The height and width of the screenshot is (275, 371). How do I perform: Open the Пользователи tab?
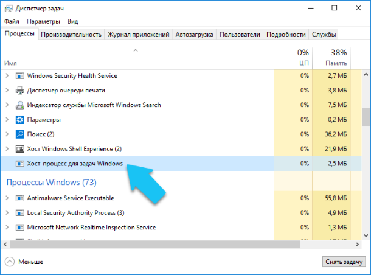240,35
